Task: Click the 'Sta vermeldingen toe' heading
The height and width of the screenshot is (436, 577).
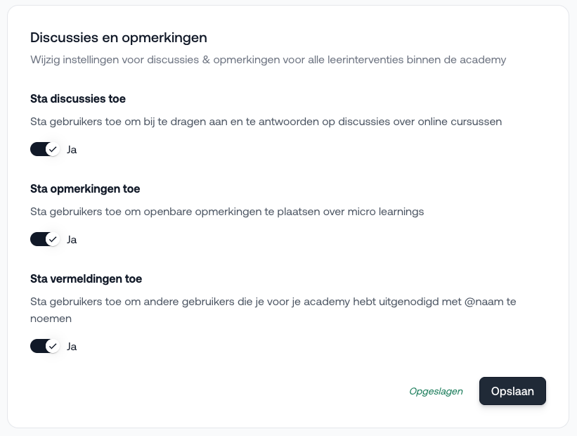Action: 86,278
